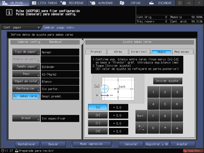204x153 pixels.
Task: Click the red Tamb/Rev. status indicator
Action: tap(193, 151)
